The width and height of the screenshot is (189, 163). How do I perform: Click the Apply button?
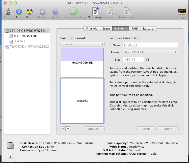coord(168,129)
